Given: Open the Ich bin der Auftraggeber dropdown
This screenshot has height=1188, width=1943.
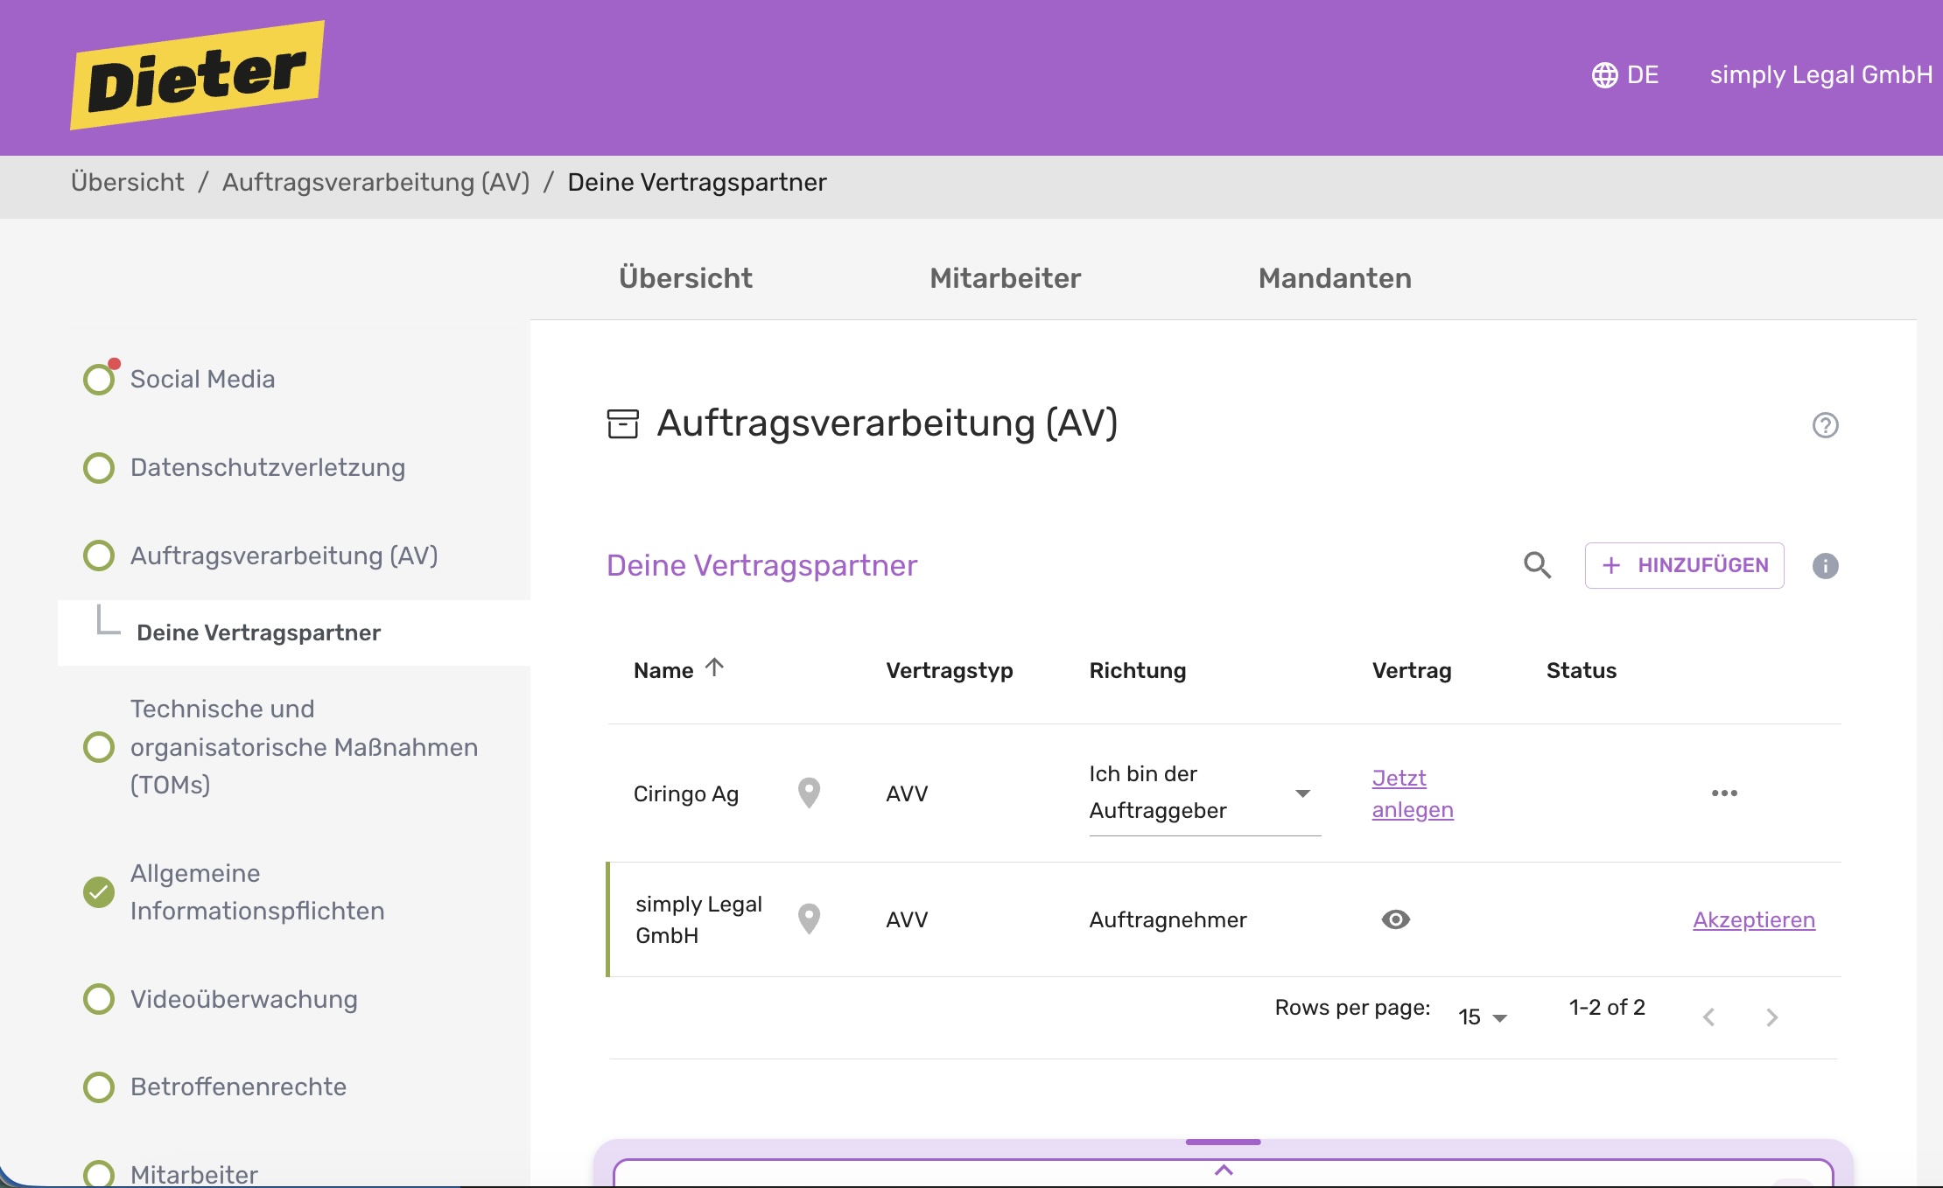Looking at the screenshot, I should [x=1303, y=793].
